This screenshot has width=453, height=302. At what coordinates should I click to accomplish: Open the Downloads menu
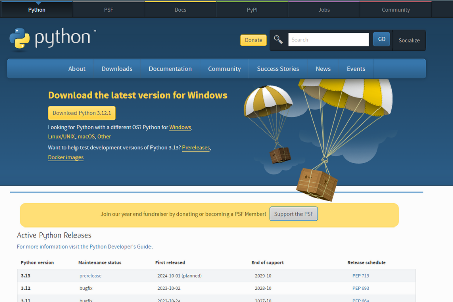[x=117, y=69]
